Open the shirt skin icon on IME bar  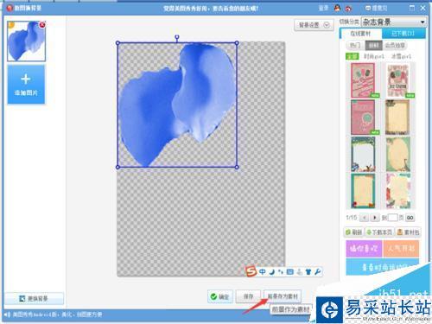tap(308, 271)
